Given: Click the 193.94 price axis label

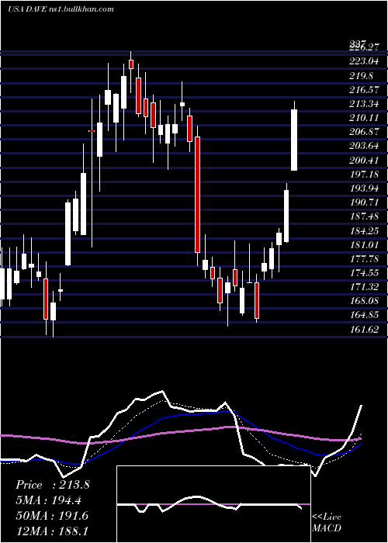Looking at the screenshot, I should 363,188.
